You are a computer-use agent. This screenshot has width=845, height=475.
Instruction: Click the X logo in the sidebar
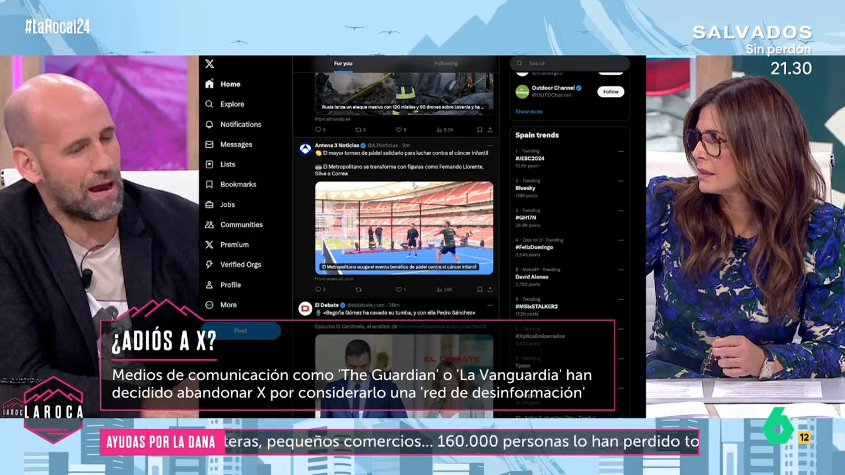pos(209,64)
